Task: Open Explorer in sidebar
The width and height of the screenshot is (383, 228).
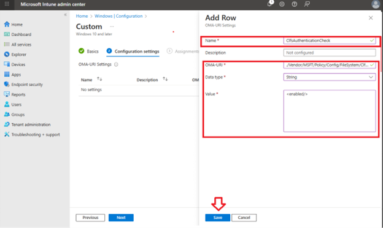Action: point(15,55)
